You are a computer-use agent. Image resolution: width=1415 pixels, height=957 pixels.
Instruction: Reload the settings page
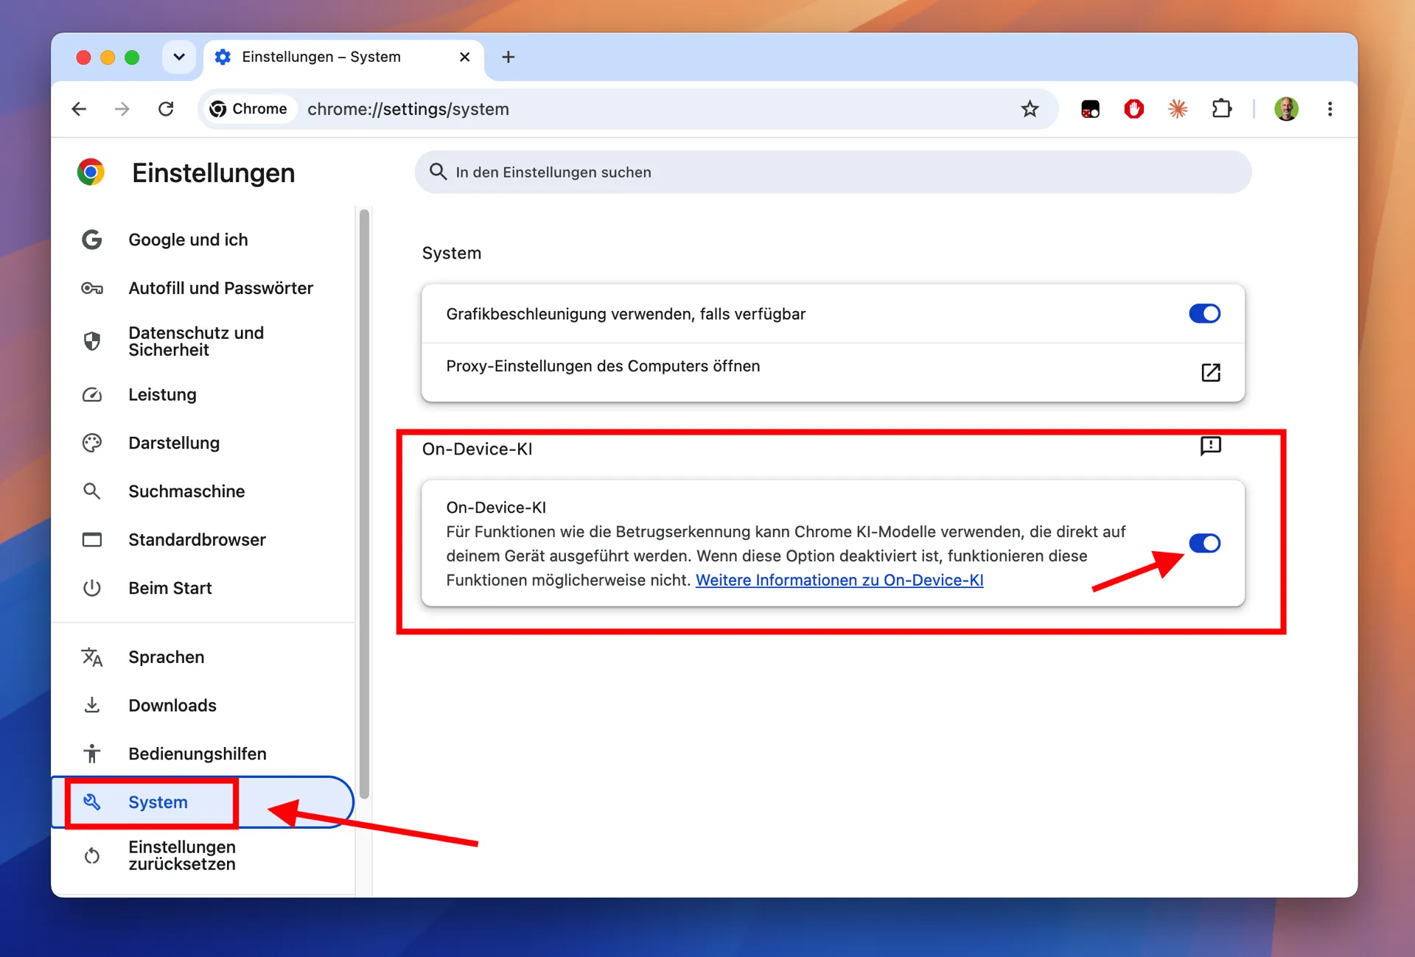[166, 109]
